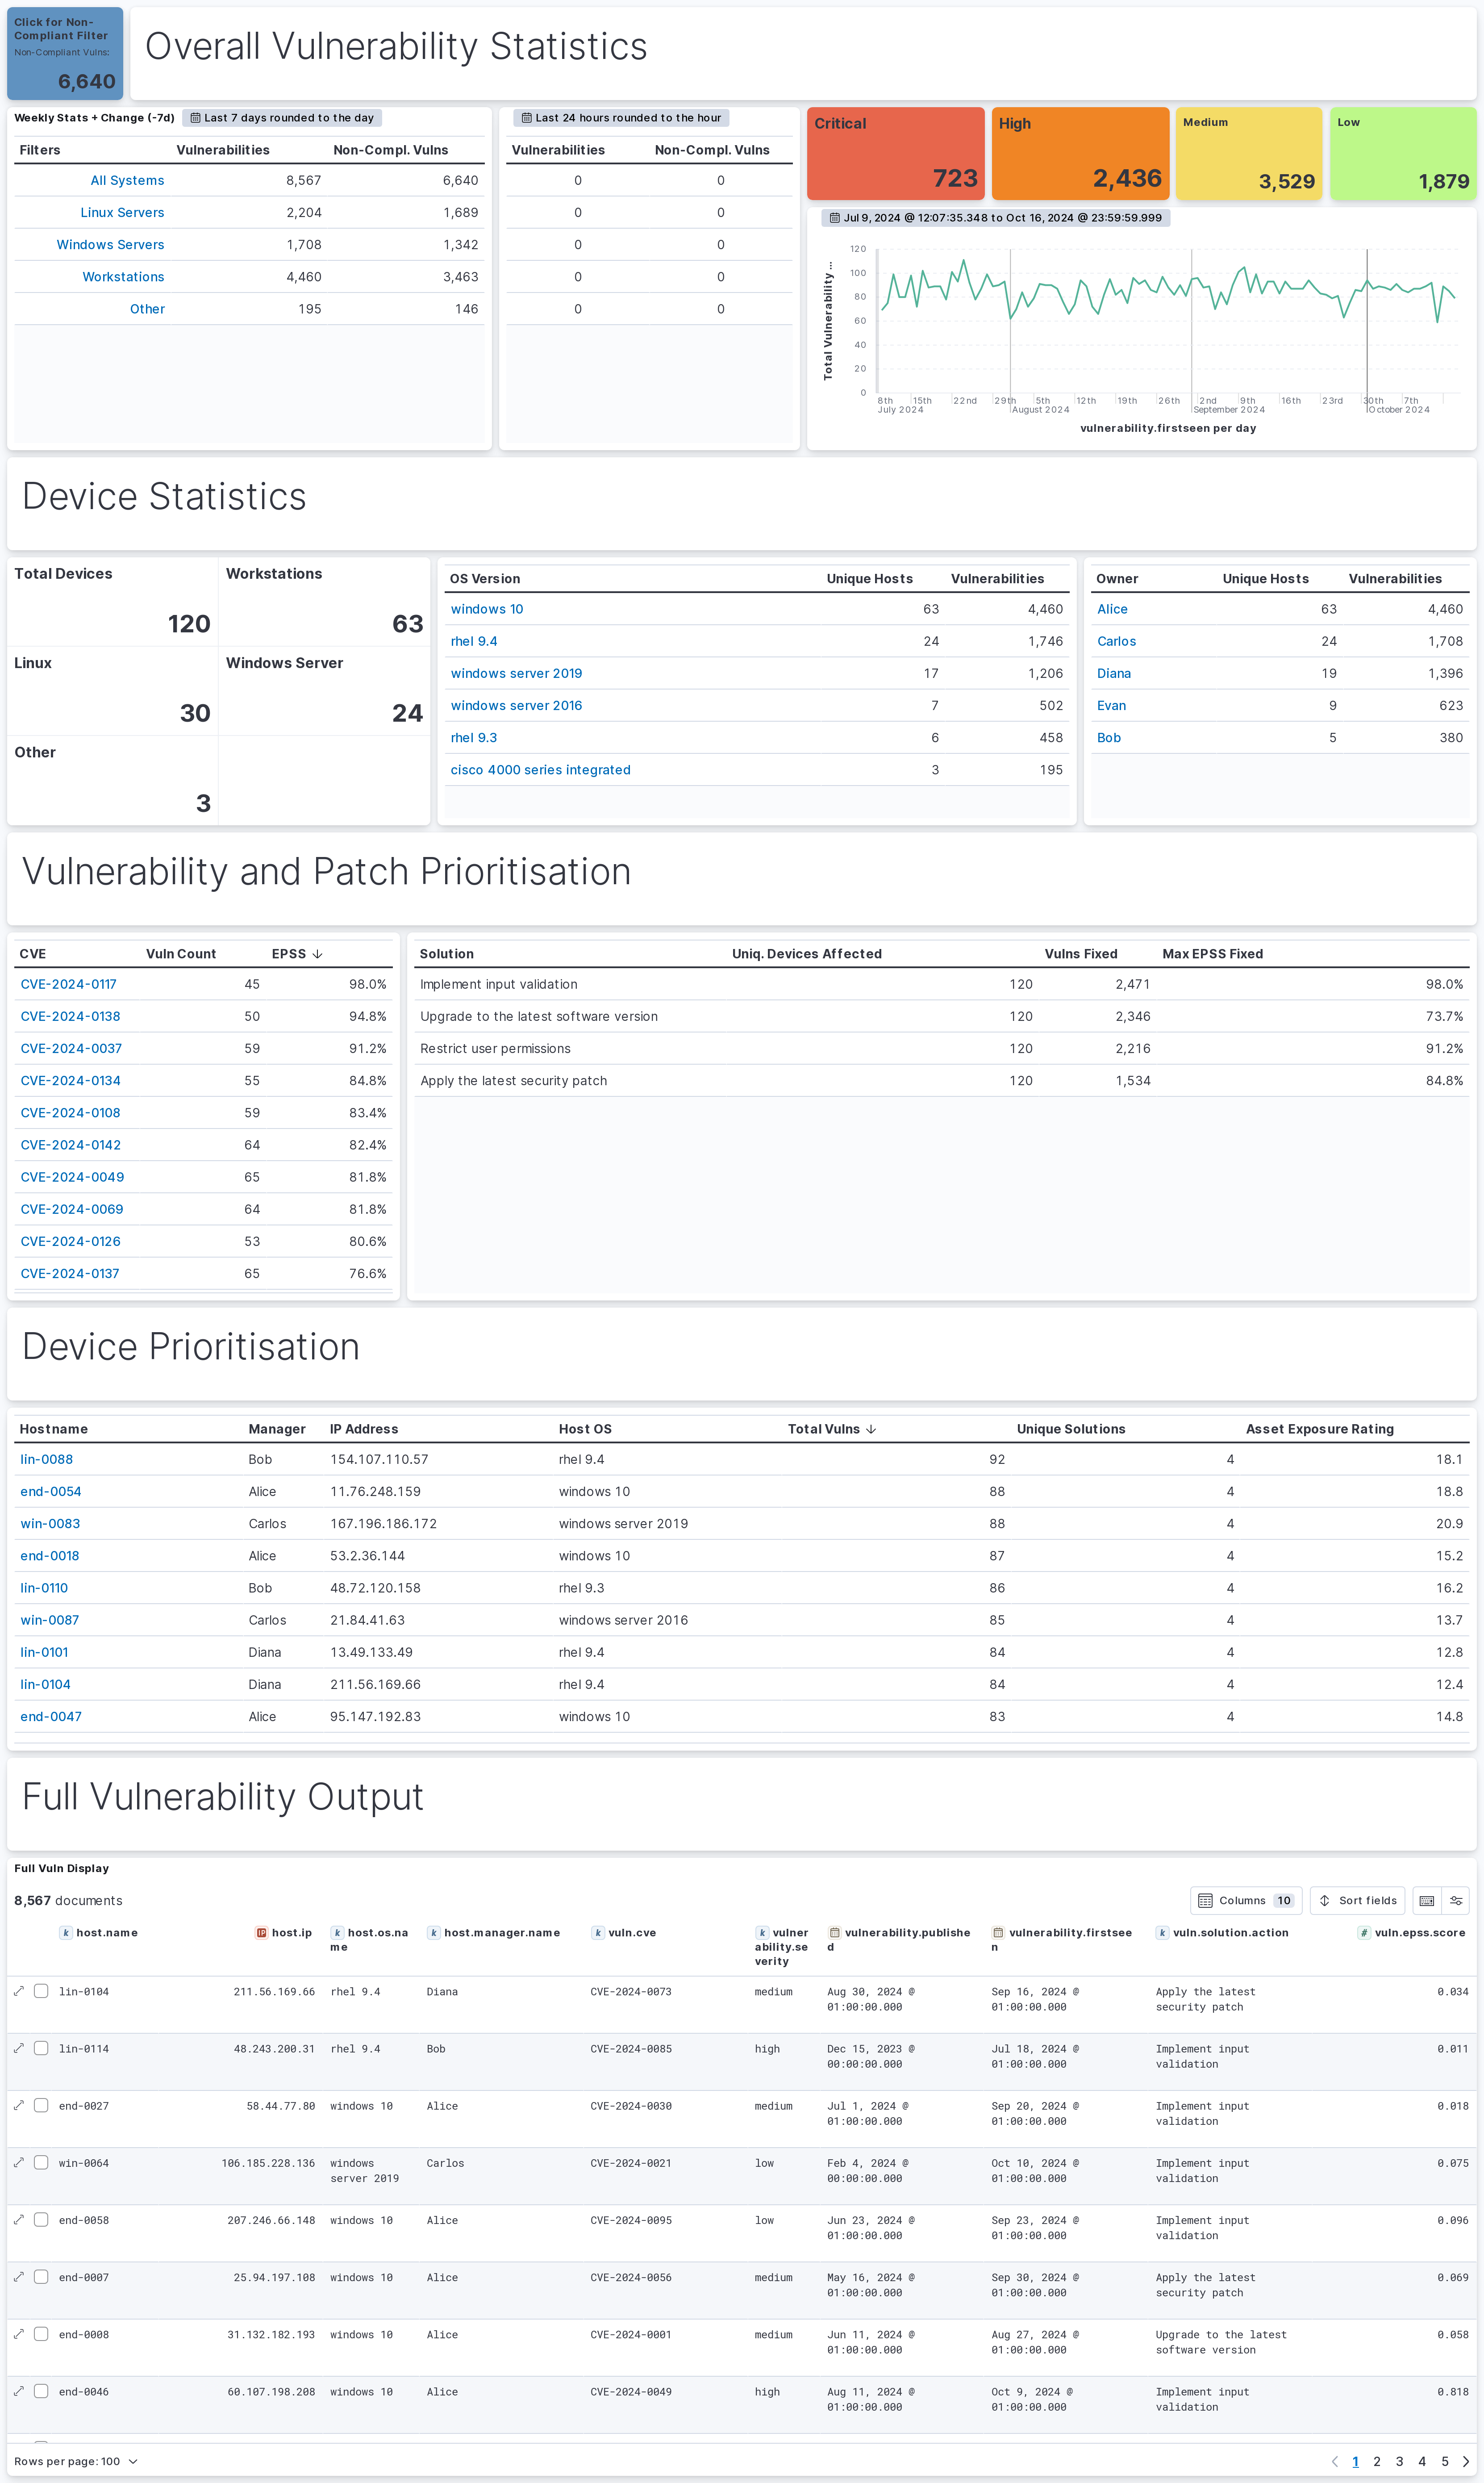Open Last 24 hours time range badge
The height and width of the screenshot is (2483, 1484).
tap(621, 118)
